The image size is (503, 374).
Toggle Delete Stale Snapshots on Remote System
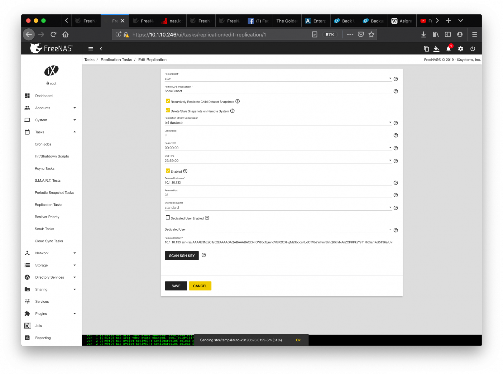click(x=168, y=110)
